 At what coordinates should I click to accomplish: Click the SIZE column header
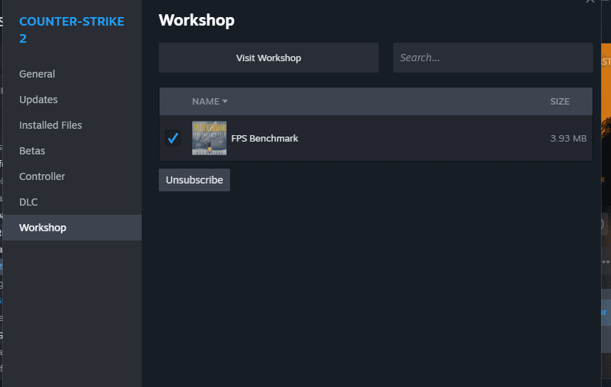pos(560,102)
